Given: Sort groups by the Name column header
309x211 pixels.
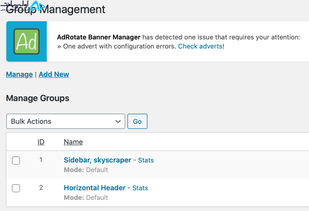Looking at the screenshot, I should coord(73,142).
